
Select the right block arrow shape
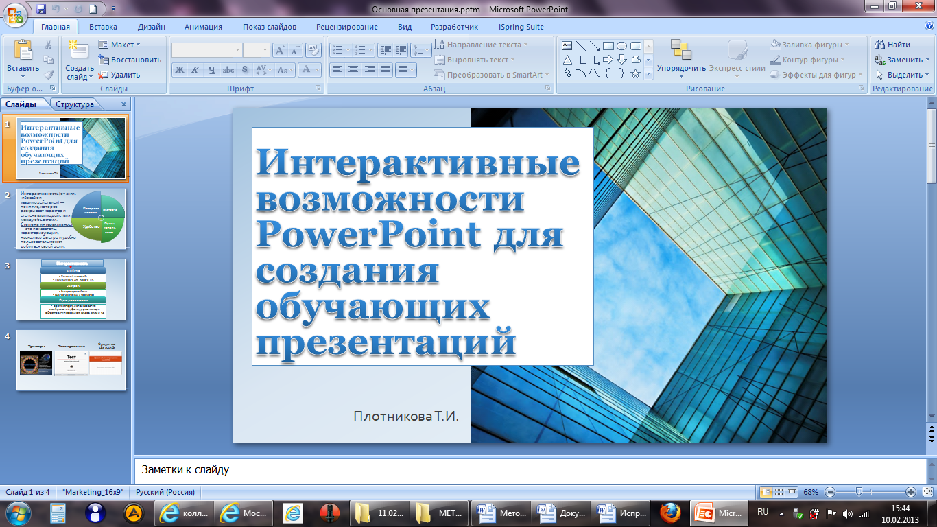pos(608,60)
